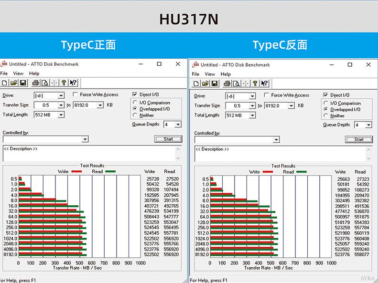Click the move arrows icon in right ATTO toolbar

(x=246, y=84)
